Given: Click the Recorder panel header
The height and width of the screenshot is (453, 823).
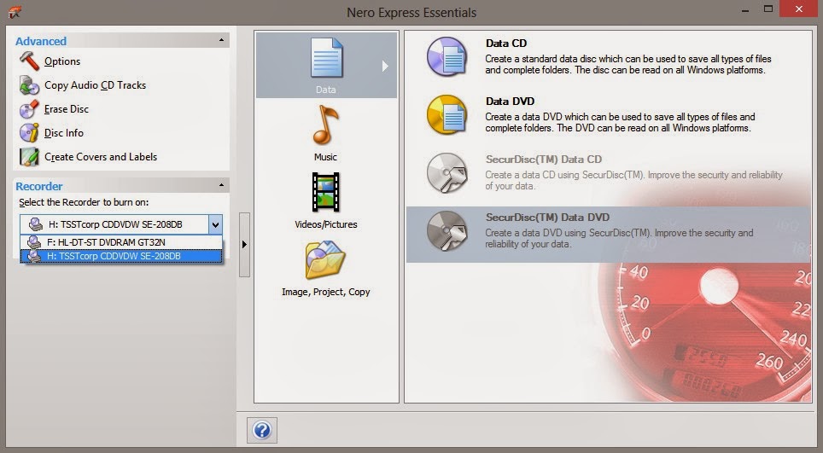Looking at the screenshot, I should (121, 186).
